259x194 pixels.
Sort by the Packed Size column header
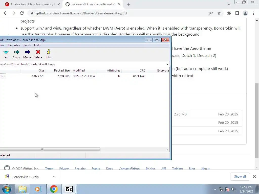pos(58,70)
